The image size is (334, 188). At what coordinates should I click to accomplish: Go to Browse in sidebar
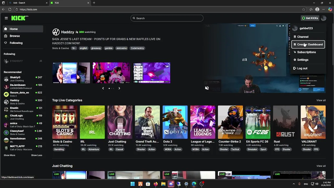[23, 36]
